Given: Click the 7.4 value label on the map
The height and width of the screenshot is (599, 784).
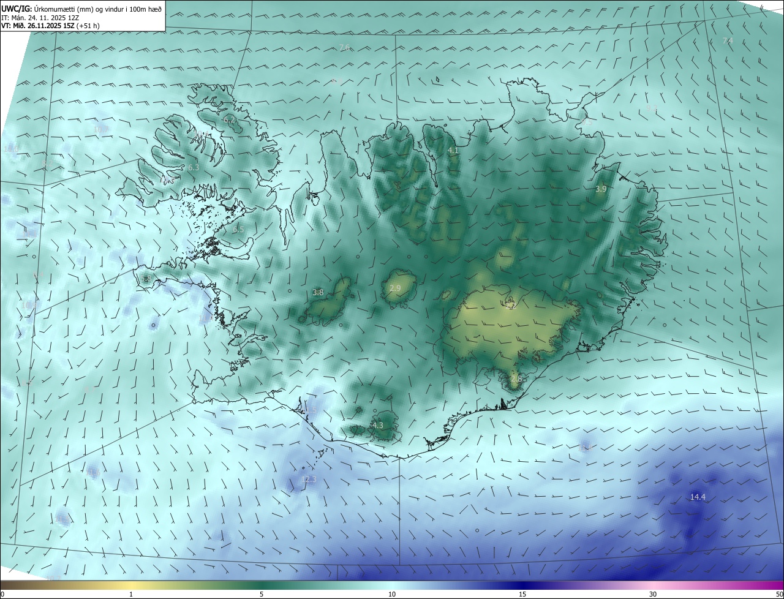Looking at the screenshot, I should (x=728, y=41).
